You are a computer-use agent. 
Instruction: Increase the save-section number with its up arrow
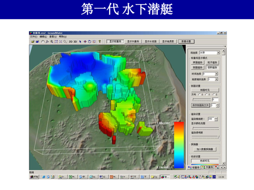[x=217, y=104]
